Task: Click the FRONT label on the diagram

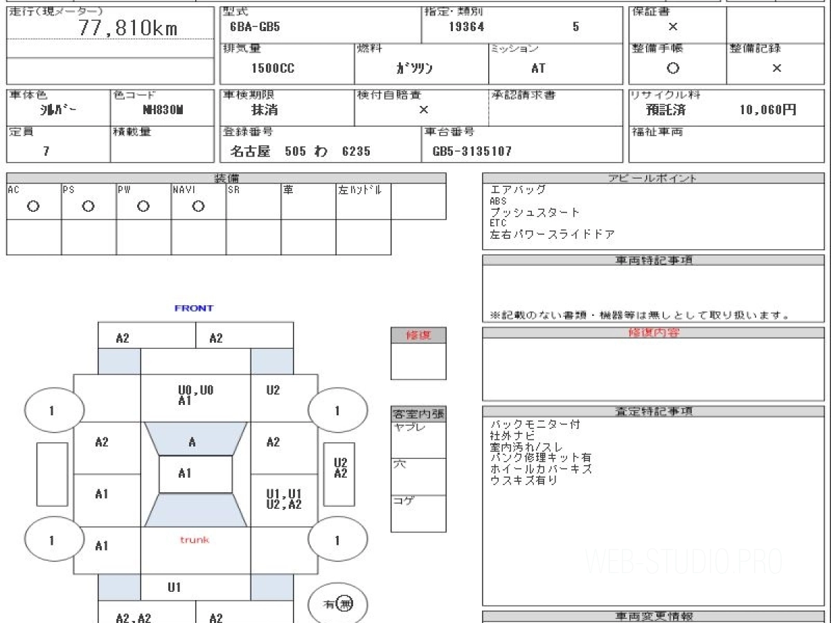Action: [194, 308]
